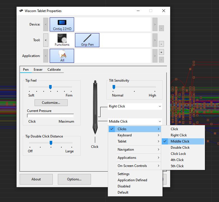Adjust Tip Double Click Distance slider handle
219x202 pixels.
51,143
